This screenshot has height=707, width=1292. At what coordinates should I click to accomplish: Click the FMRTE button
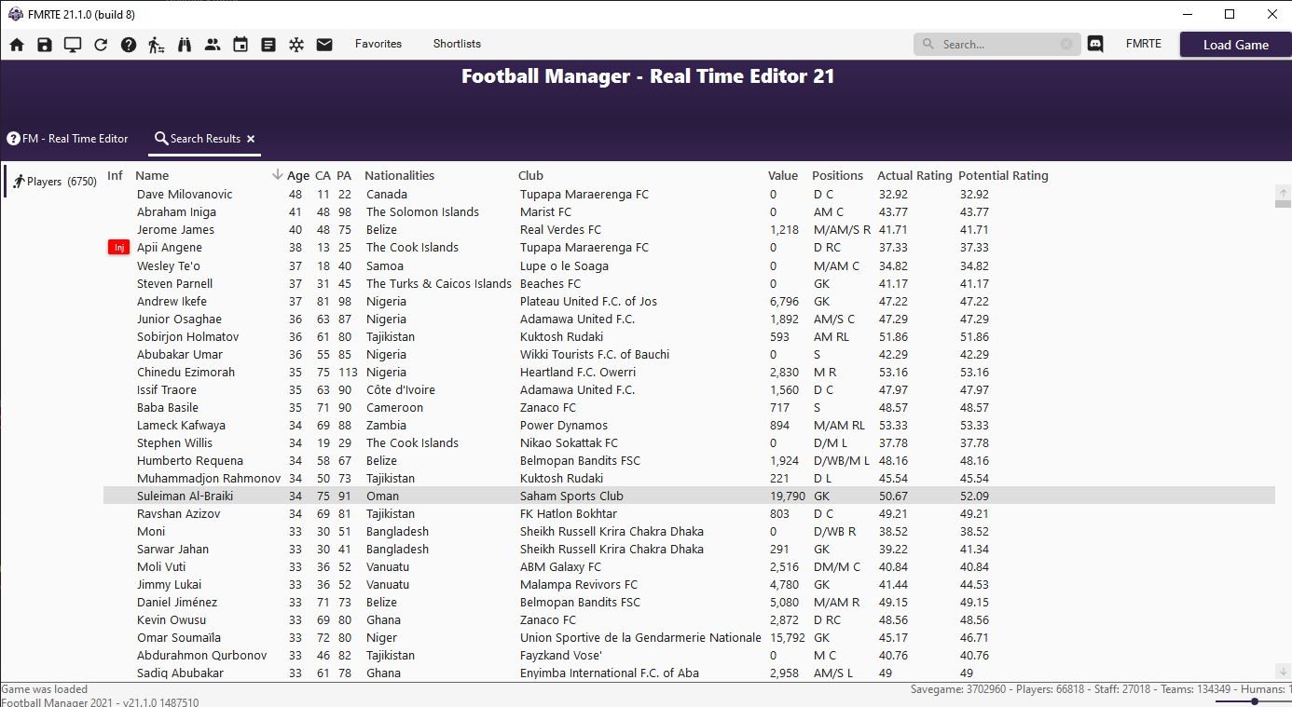point(1143,44)
